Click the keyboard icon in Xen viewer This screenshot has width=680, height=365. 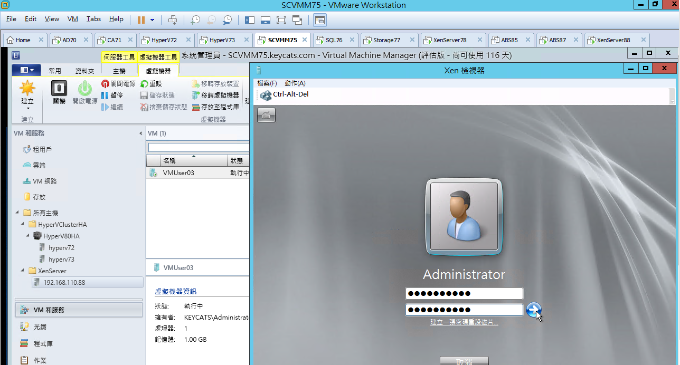(266, 115)
